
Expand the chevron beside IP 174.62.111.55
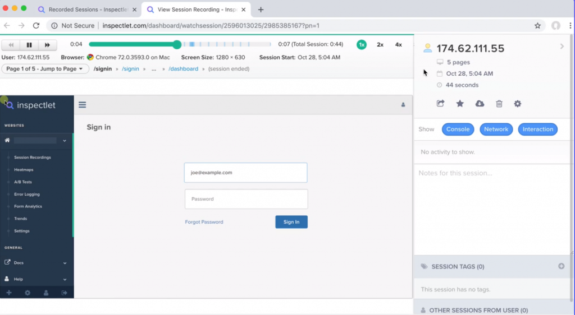562,47
